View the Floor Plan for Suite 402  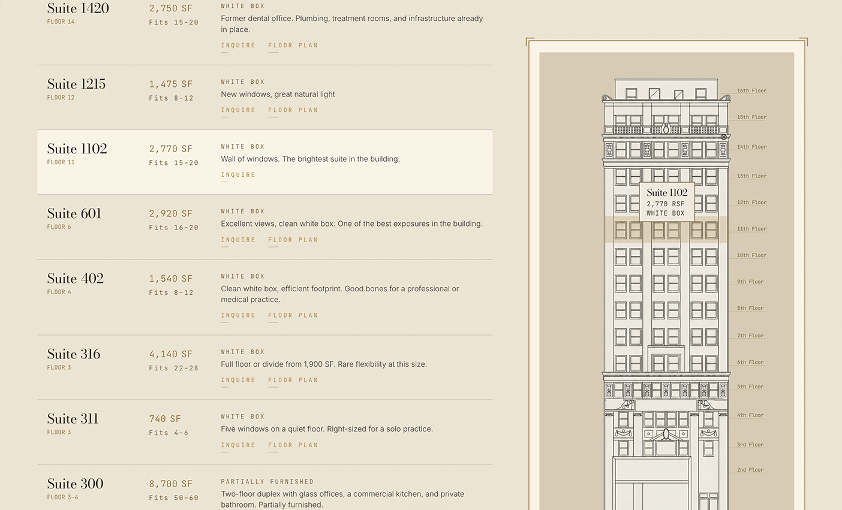tap(293, 315)
